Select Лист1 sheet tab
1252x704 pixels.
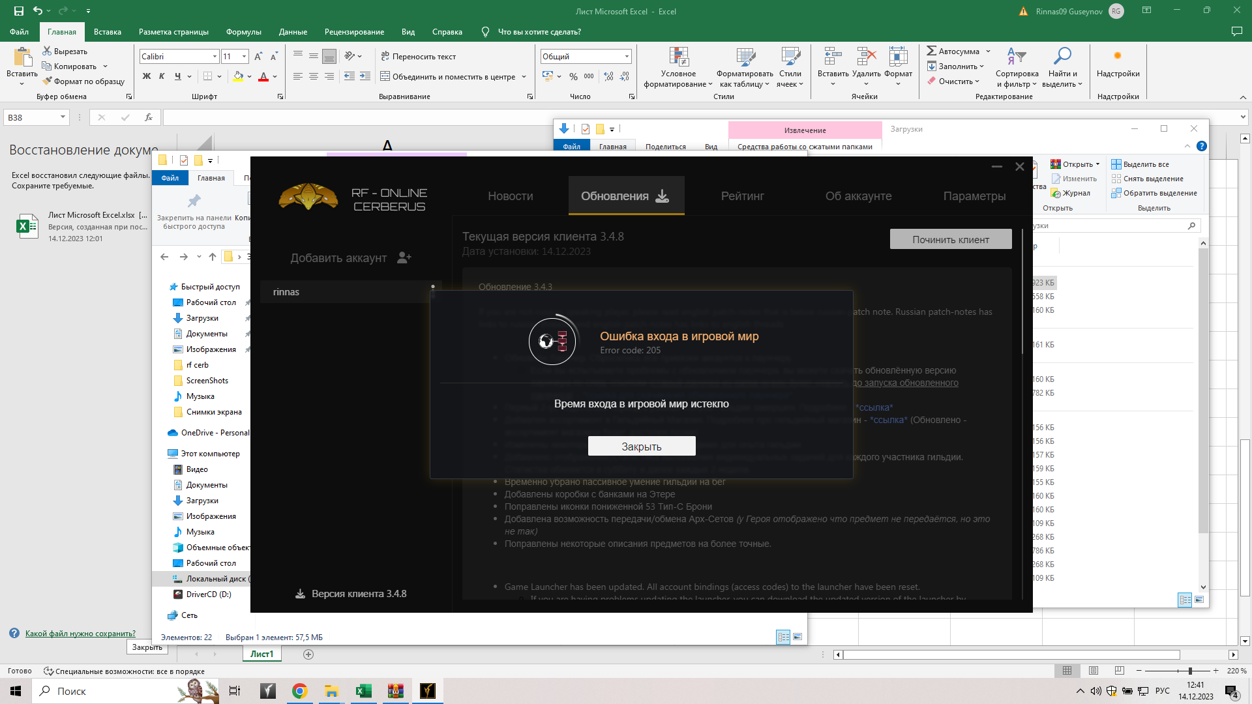click(262, 654)
